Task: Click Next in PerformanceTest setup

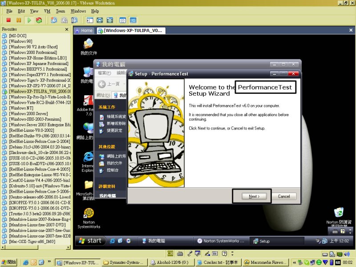Action: (254, 196)
